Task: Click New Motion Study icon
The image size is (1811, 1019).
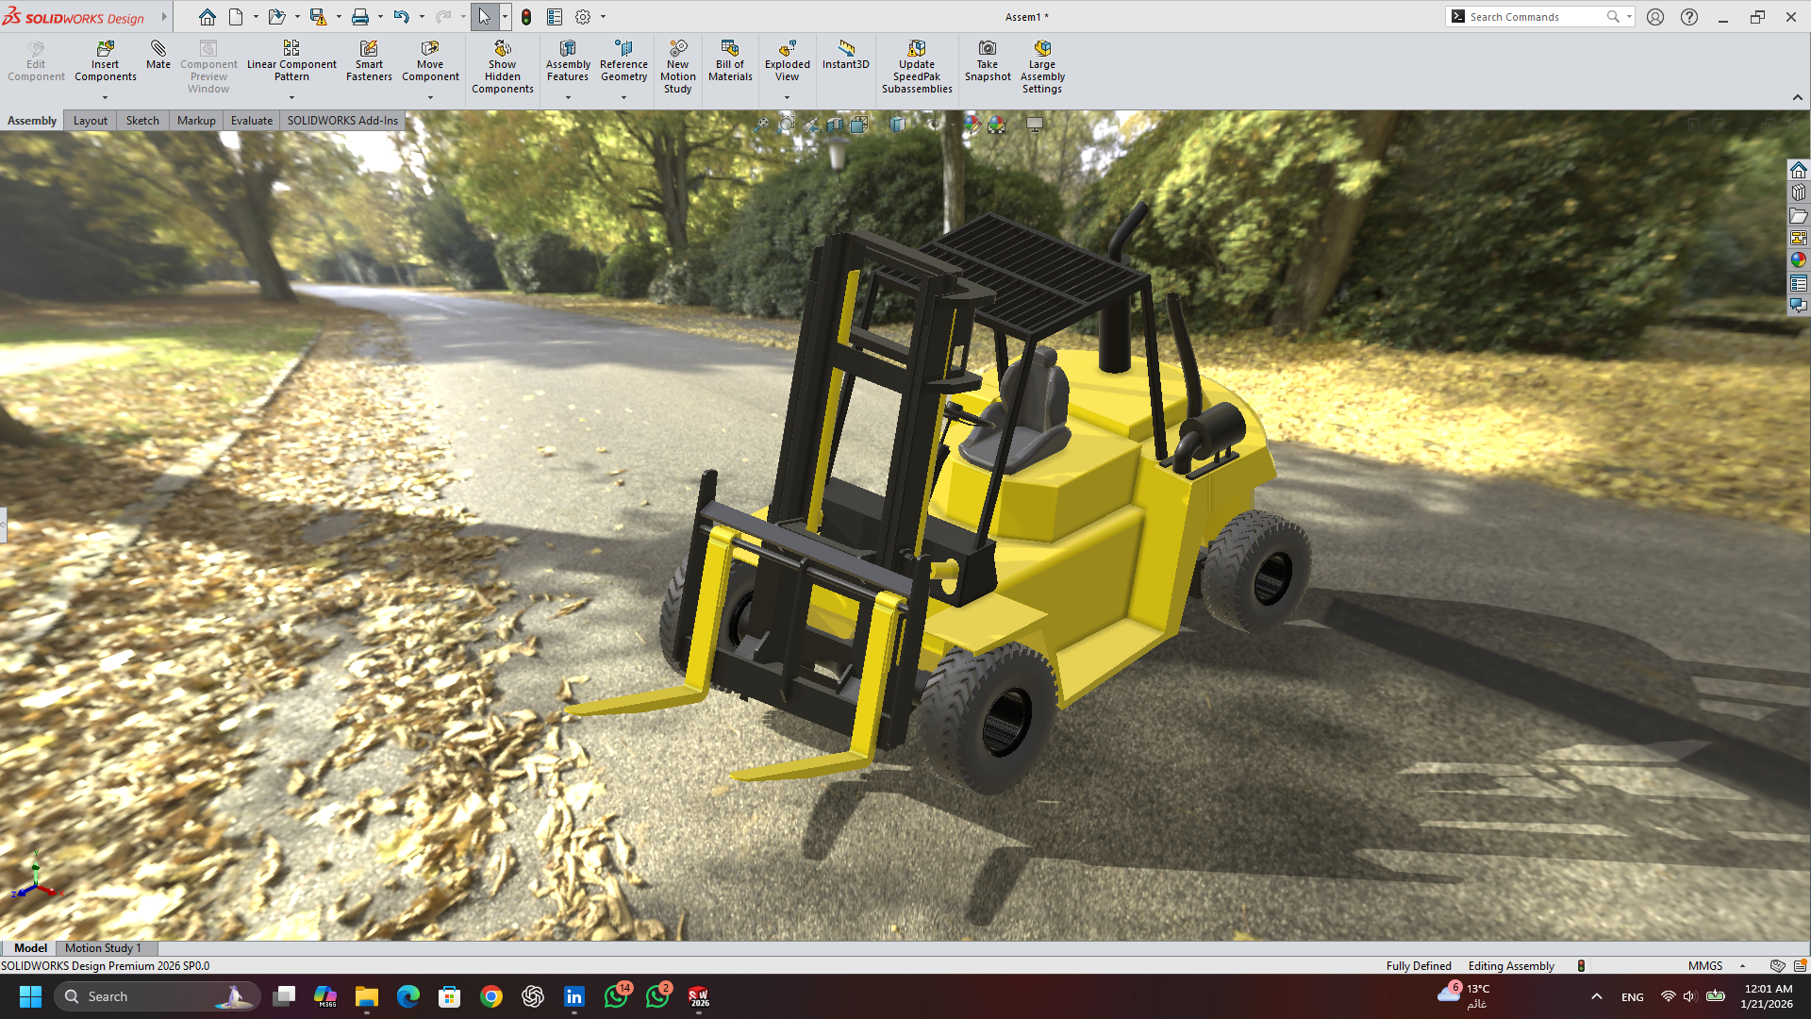Action: 677,49
